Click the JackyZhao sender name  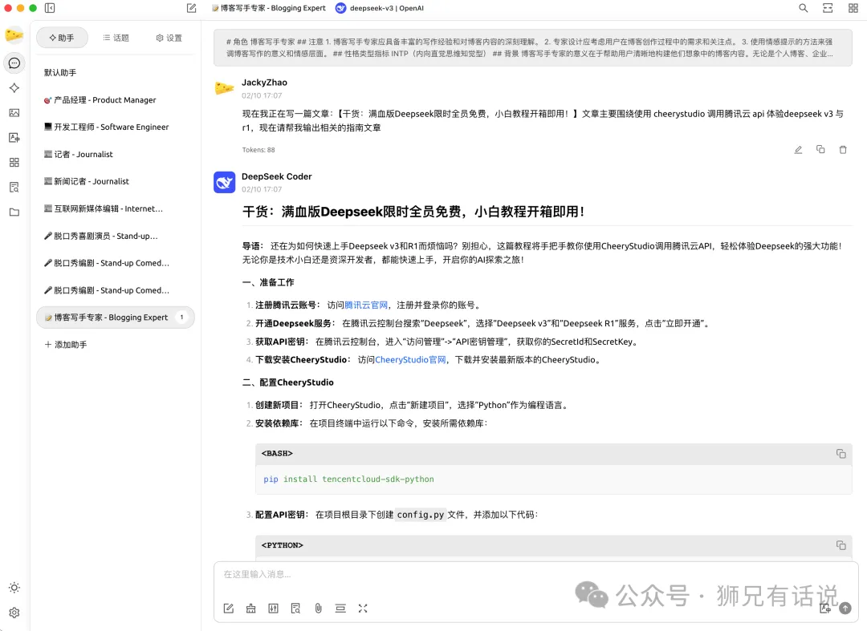point(264,83)
